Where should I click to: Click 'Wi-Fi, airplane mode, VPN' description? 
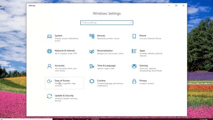[x=66, y=53]
